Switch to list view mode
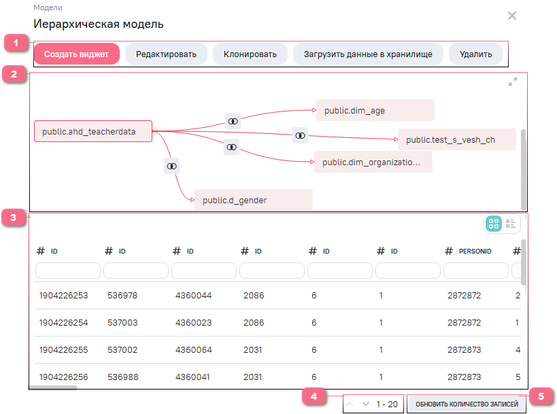557x414 pixels. (x=511, y=224)
